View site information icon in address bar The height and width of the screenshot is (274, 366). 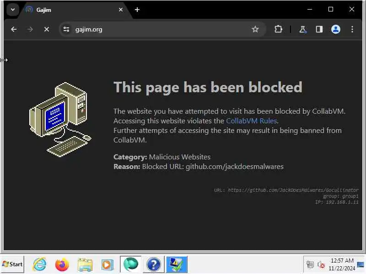(x=66, y=29)
